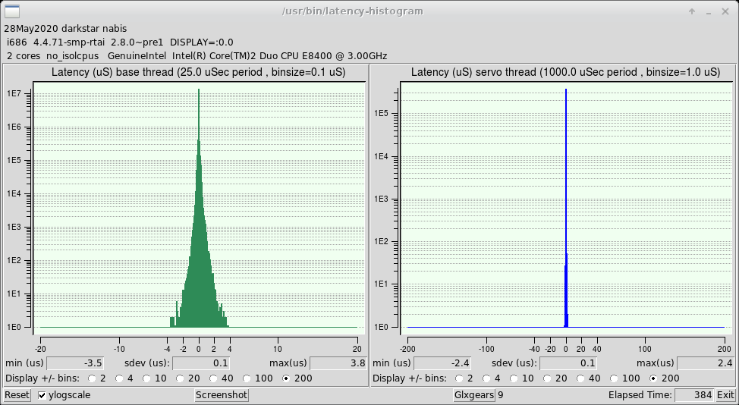The height and width of the screenshot is (405, 739).
Task: Click the Glxgears count '9'
Action: 501,395
